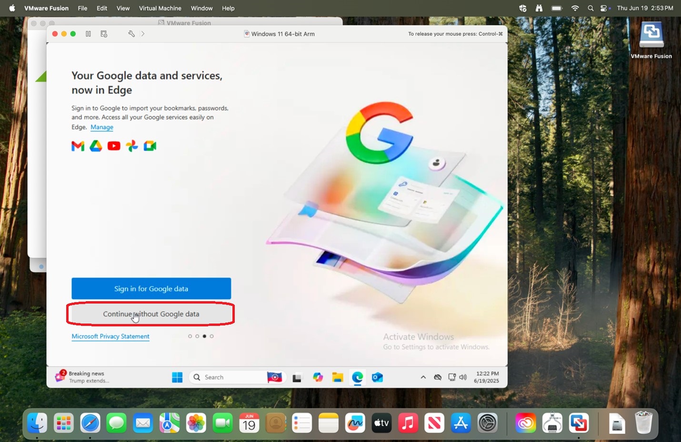Open the Virtual Machine menu
681x442 pixels.
tap(160, 8)
